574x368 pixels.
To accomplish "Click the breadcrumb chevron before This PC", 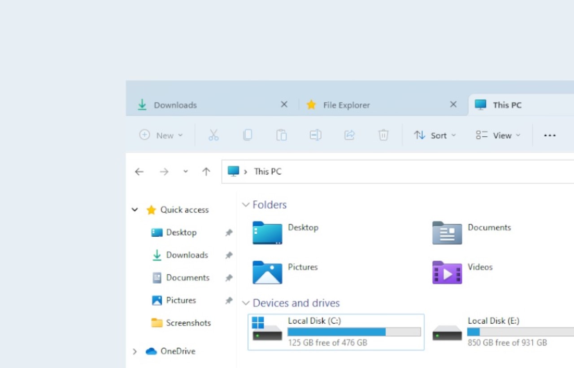I will click(246, 172).
